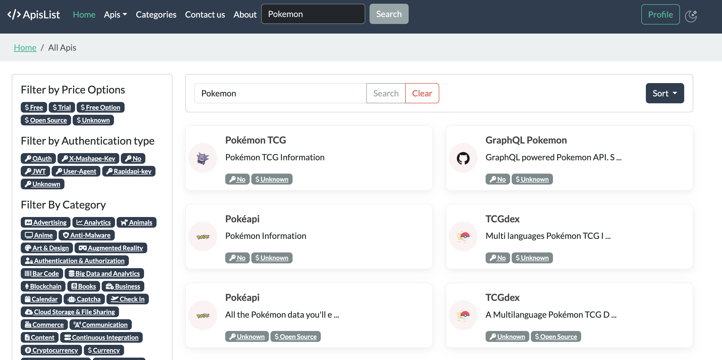
Task: Filter by Authentication & Authorization
Action: coord(75,261)
